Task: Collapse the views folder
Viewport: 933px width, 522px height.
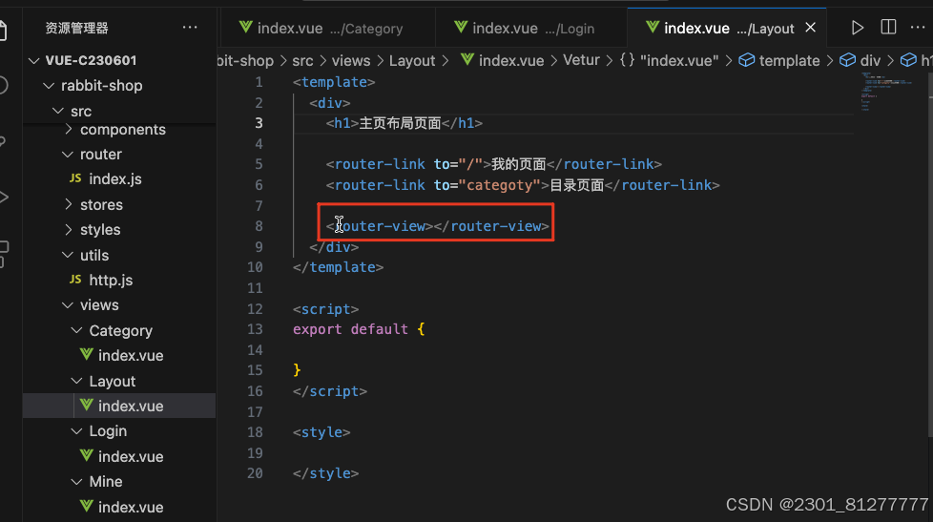Action: tap(68, 305)
